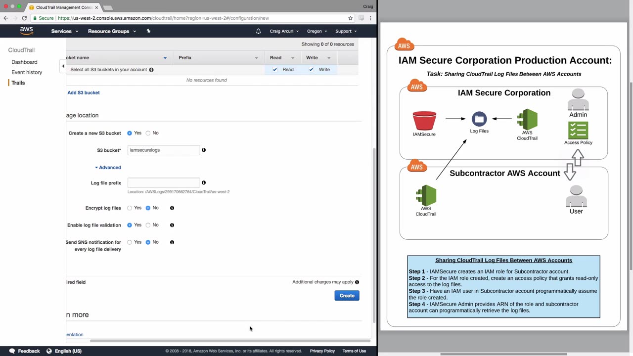633x356 pixels.
Task: Uncheck Read for all S3 buckets
Action: click(x=275, y=70)
